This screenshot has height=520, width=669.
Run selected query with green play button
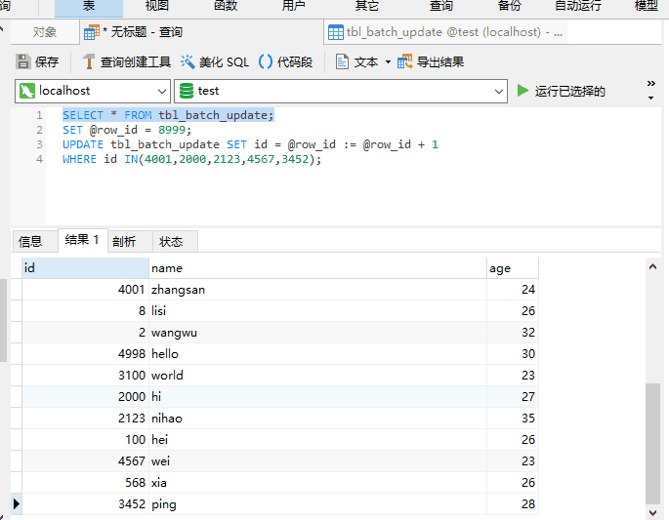tap(523, 91)
